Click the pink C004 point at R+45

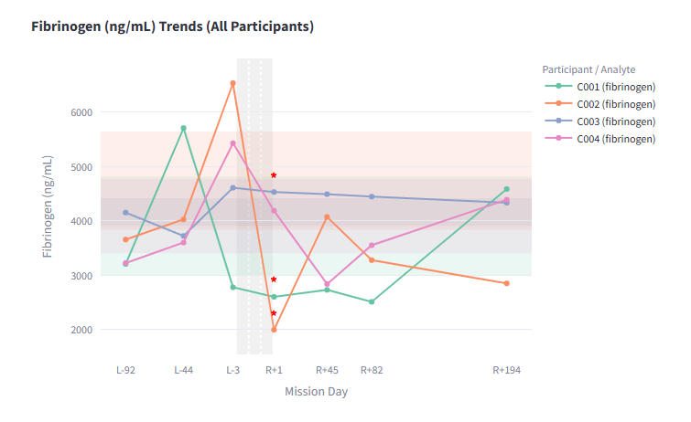tap(327, 284)
